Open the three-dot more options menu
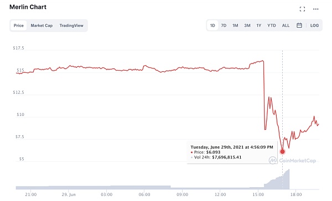332x201 pixels. pyautogui.click(x=316, y=9)
